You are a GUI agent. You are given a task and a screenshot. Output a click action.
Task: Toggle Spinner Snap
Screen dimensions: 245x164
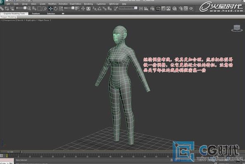109,8
